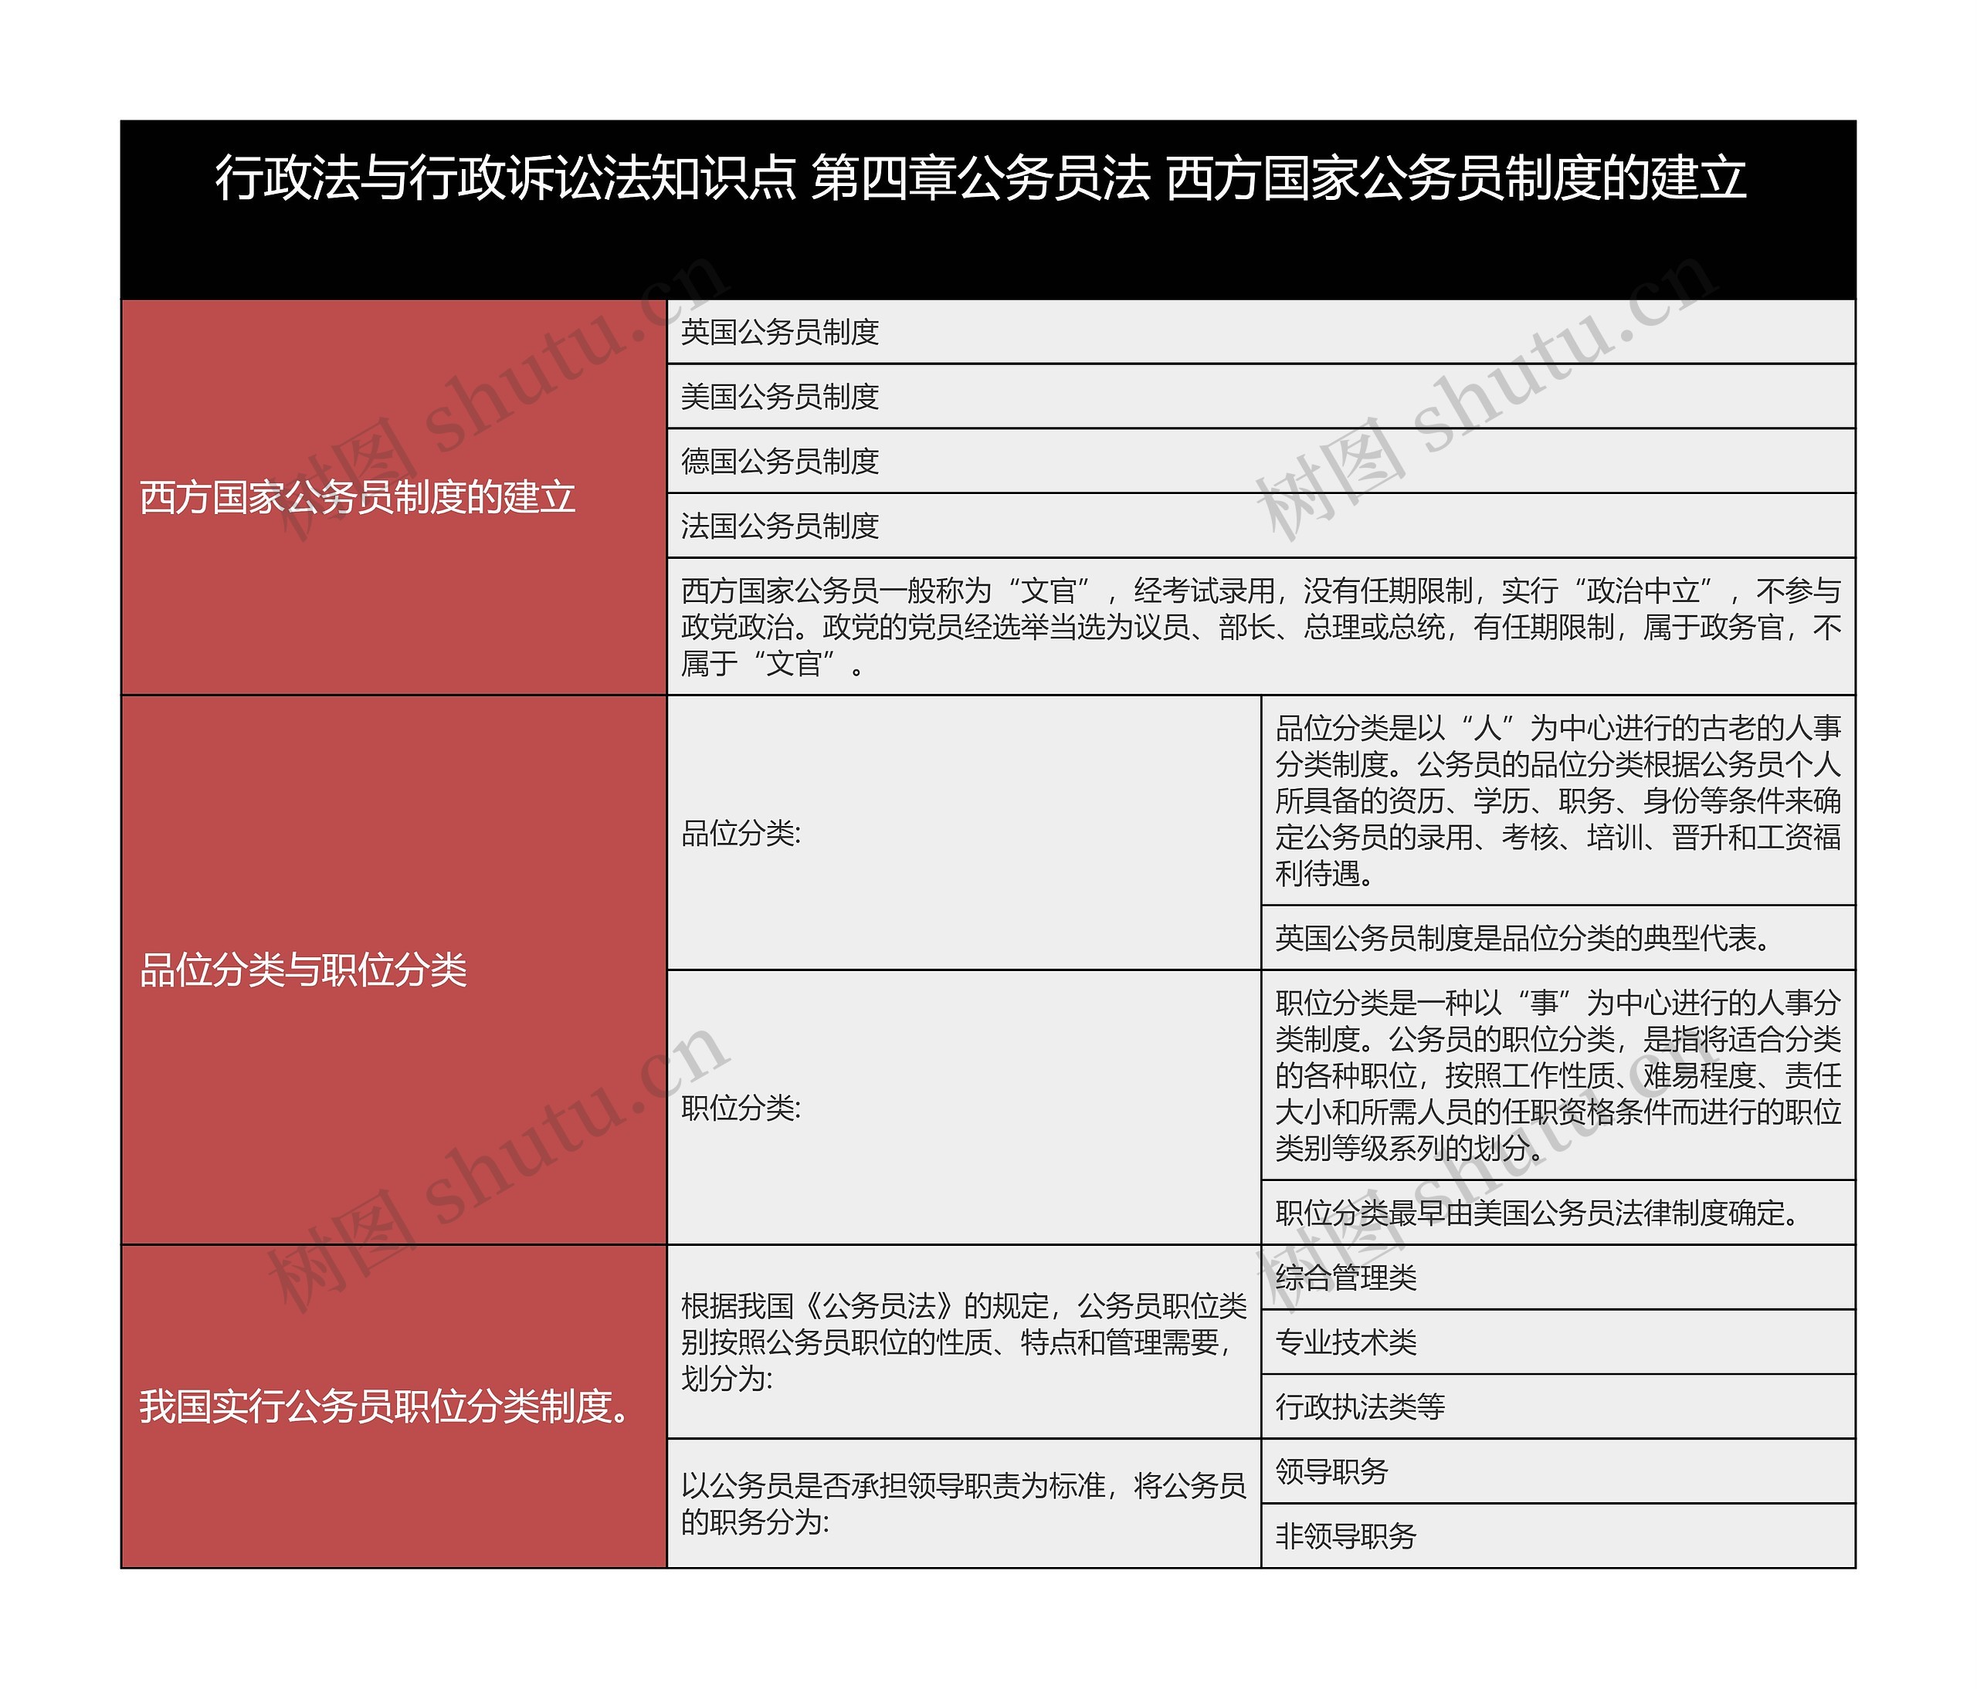This screenshot has height=1689, width=1977.
Task: Click the cell starting '以公务员是否承担领导职责为标准'
Action: [964, 1504]
